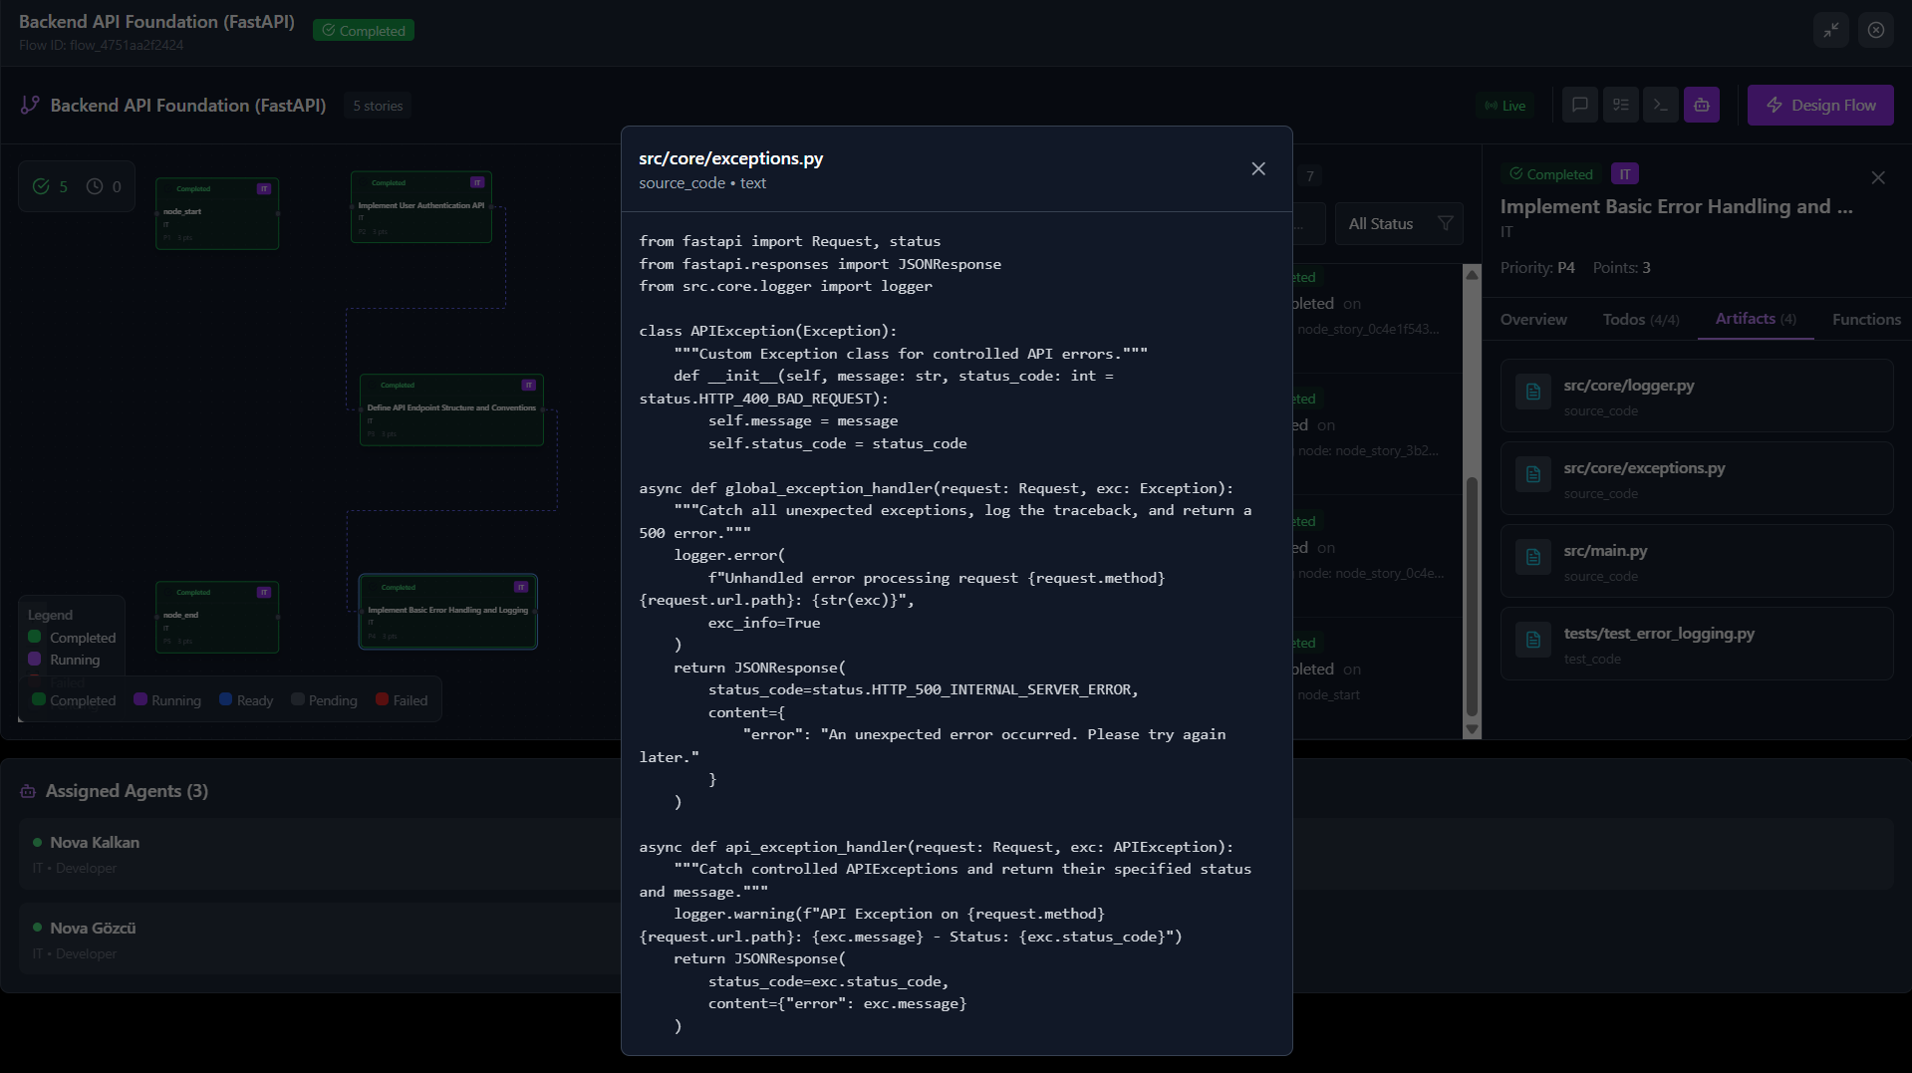
Task: Open the checklist view icon in toolbar
Action: [x=1620, y=105]
